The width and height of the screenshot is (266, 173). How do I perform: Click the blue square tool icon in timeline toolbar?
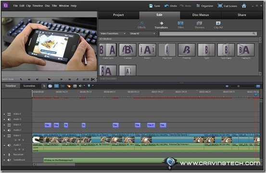56,86
